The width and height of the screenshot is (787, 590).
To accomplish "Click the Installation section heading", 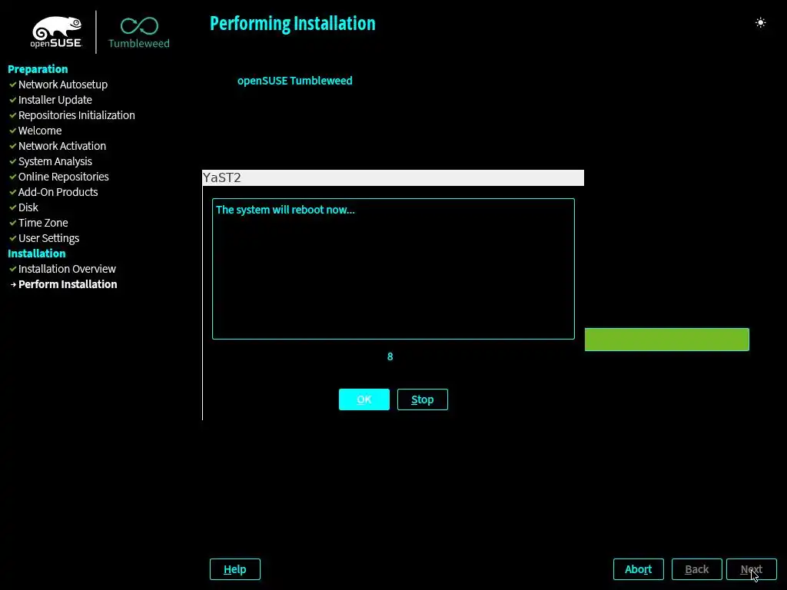I will (x=37, y=254).
